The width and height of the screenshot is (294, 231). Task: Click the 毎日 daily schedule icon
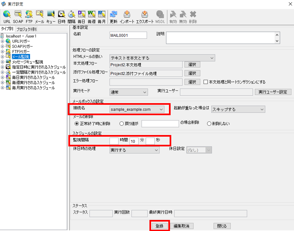pos(81,17)
